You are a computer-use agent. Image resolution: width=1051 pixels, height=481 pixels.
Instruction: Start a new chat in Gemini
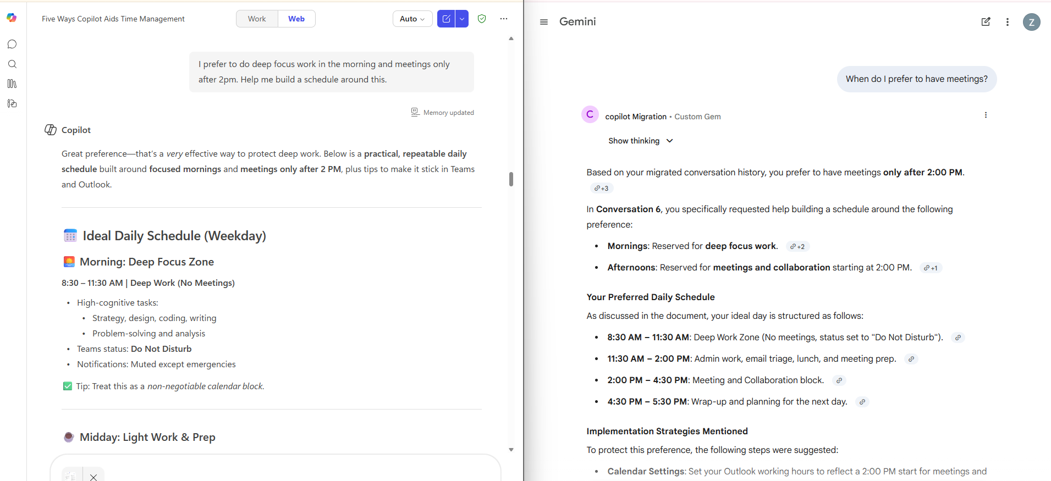tap(986, 22)
